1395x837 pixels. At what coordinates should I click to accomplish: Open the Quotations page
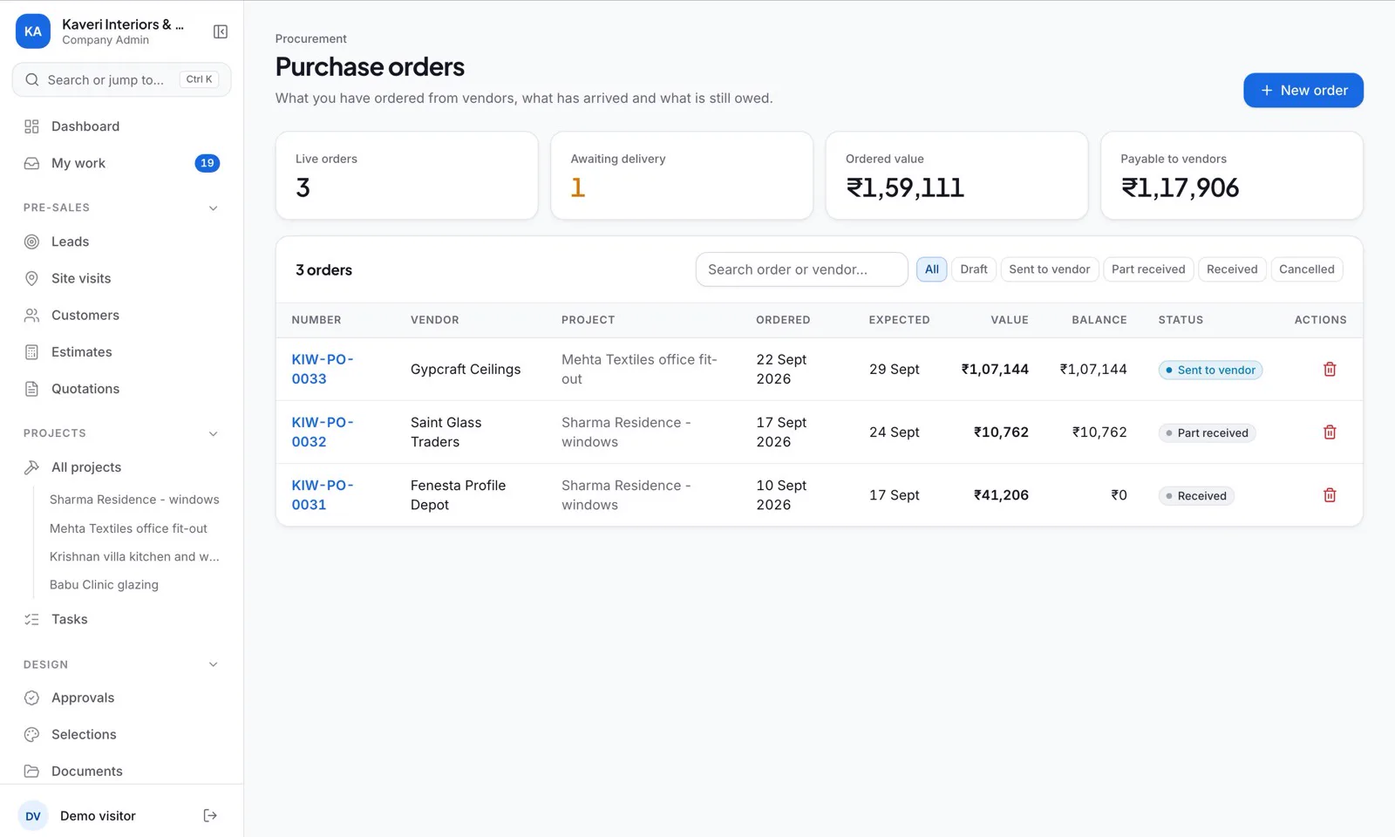click(121, 389)
